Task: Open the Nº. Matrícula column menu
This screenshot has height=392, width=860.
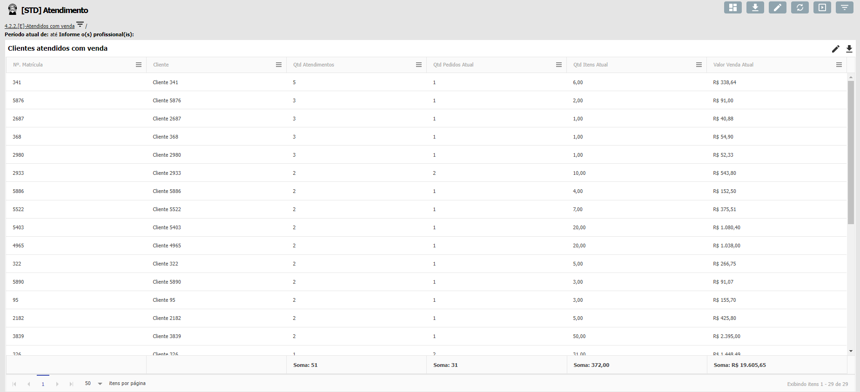Action: point(139,65)
